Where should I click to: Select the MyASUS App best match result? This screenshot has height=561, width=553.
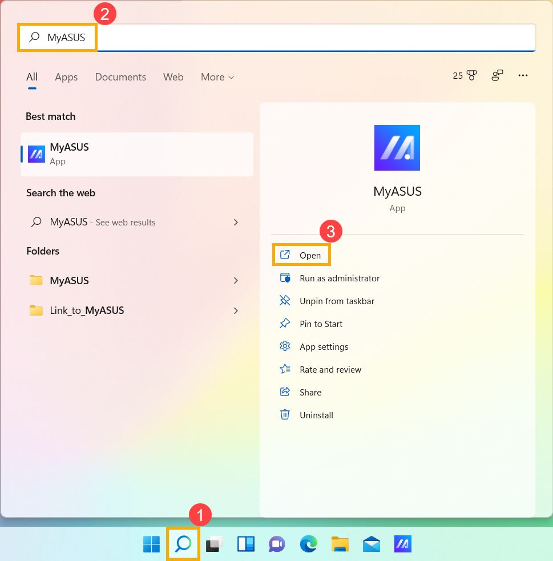(137, 154)
